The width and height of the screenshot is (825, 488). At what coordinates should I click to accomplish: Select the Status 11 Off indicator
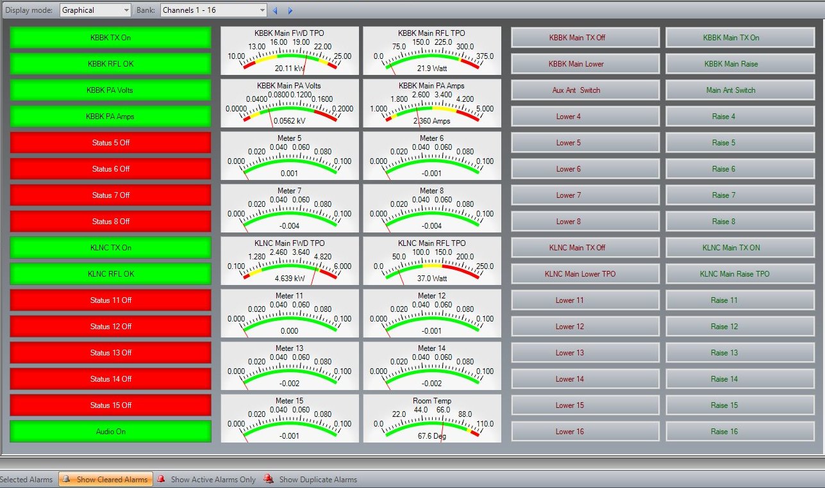coord(110,300)
